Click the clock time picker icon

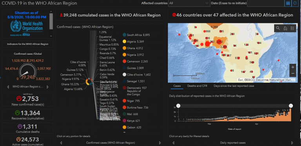click(295, 3)
